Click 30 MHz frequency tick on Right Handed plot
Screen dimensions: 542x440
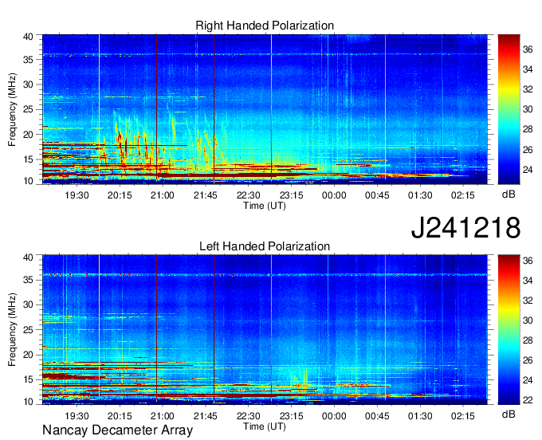click(29, 84)
